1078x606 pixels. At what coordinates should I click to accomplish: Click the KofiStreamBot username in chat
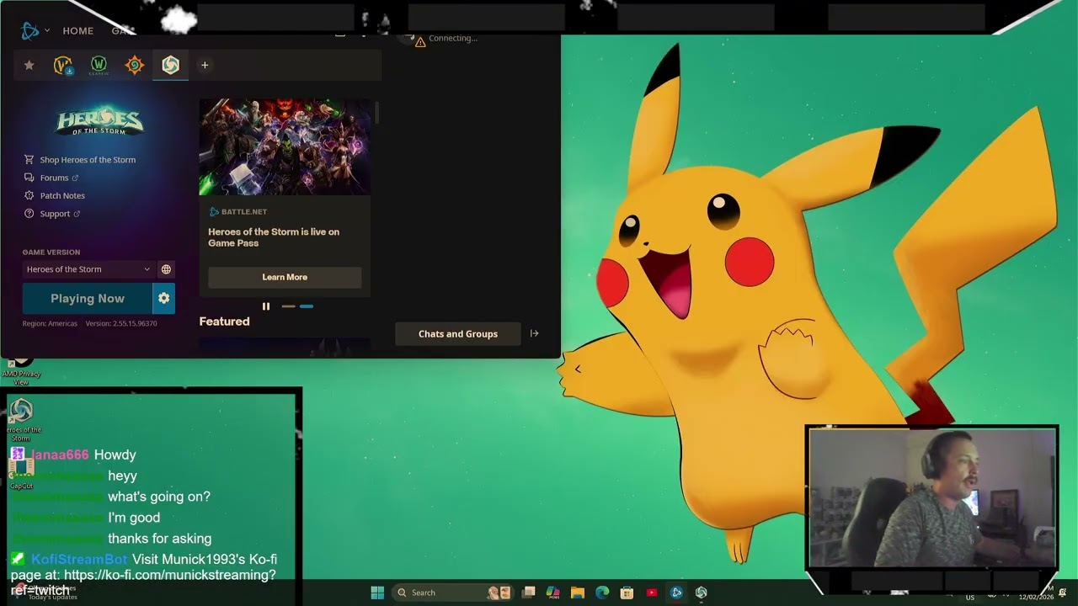pos(79,560)
